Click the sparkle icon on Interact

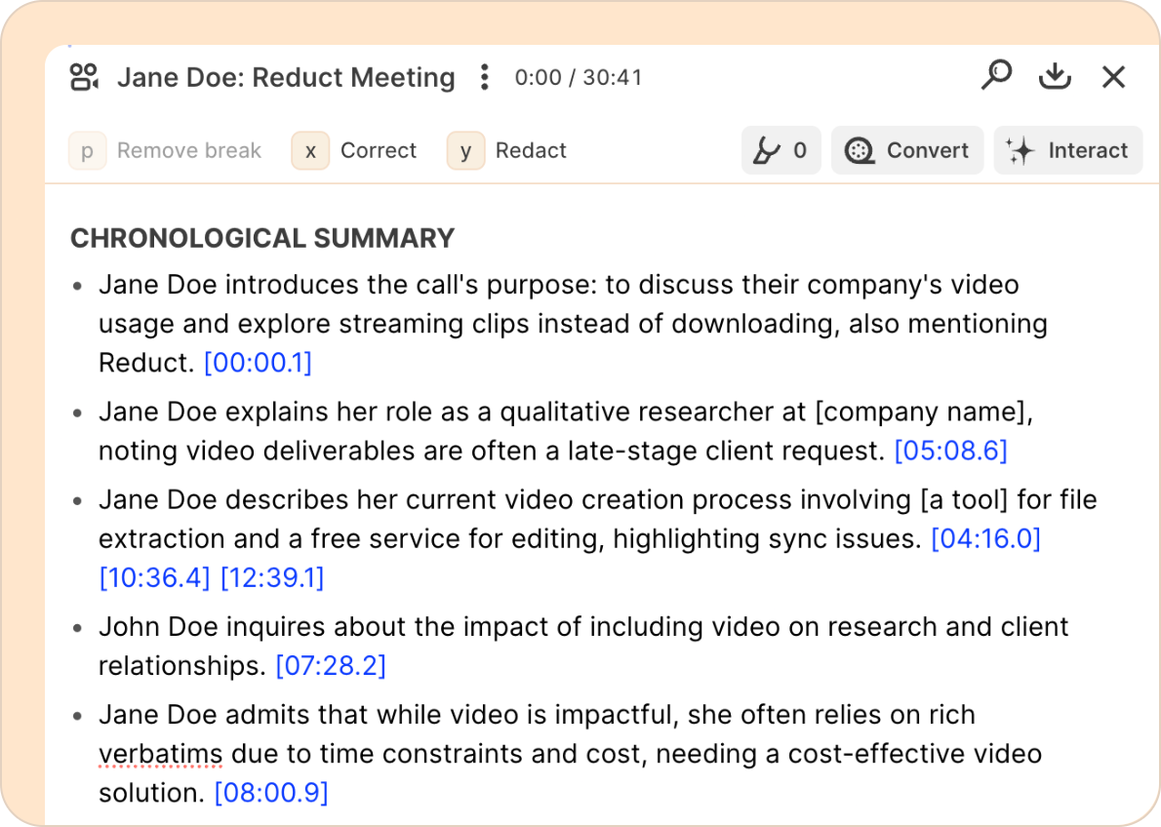click(1021, 150)
